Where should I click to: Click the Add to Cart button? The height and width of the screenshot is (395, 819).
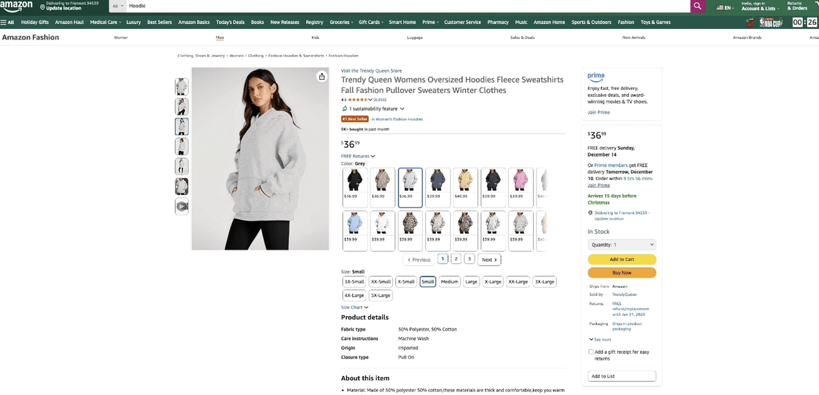pyautogui.click(x=621, y=259)
